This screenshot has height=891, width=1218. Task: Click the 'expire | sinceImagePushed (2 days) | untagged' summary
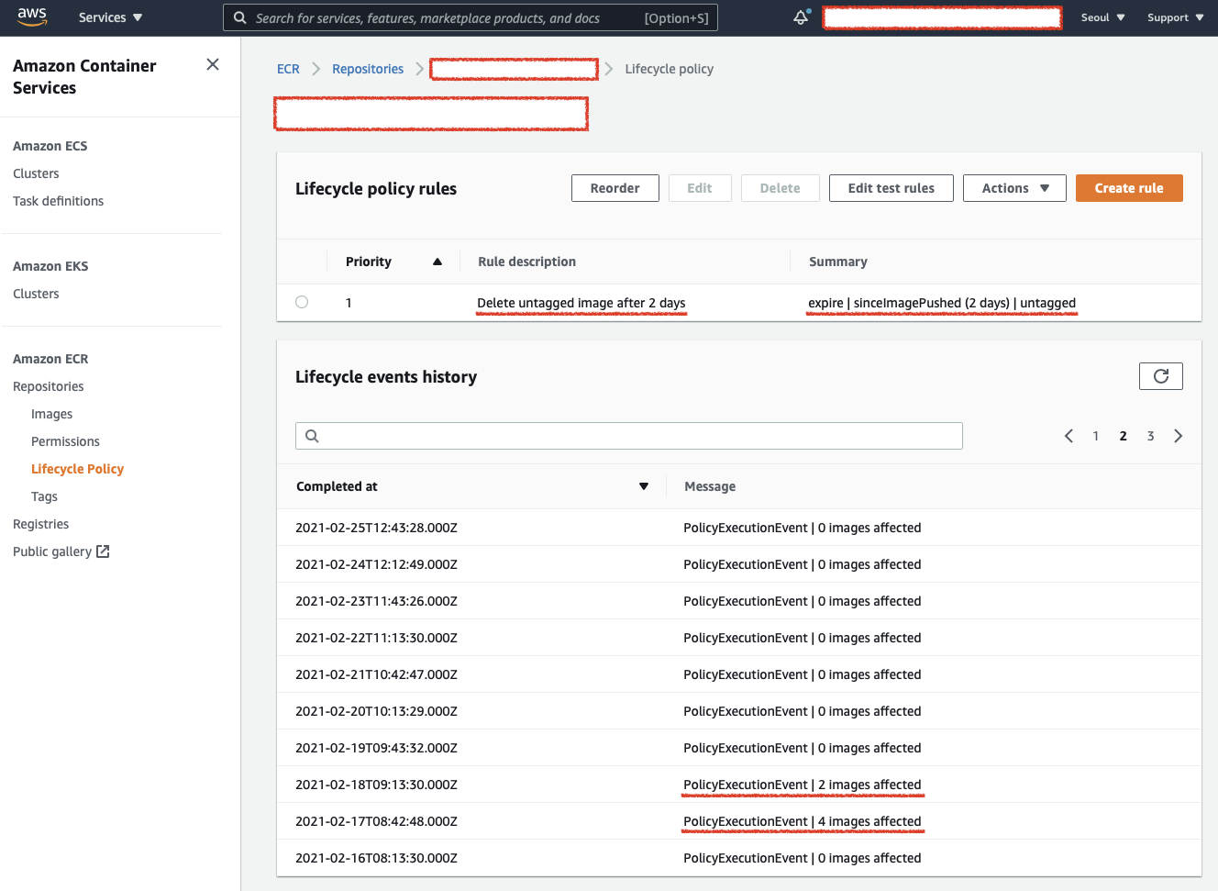(x=942, y=303)
